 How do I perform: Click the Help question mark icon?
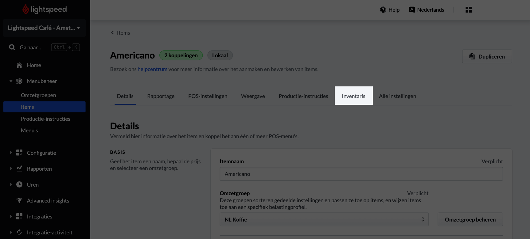coord(383,10)
